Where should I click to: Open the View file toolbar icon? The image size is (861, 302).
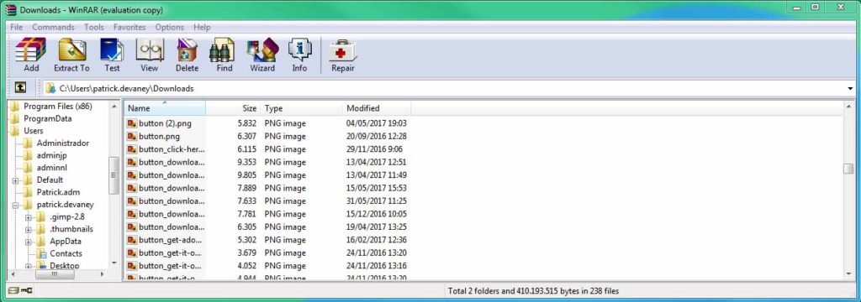(150, 49)
